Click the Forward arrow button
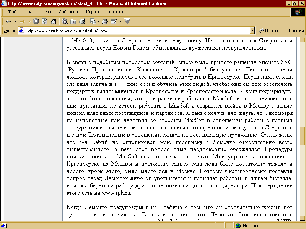The image size is (306, 229). tap(22, 21)
